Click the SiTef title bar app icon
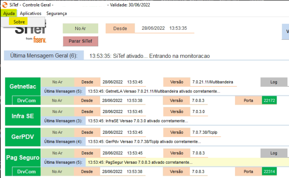The image size is (289, 178). tap(4, 5)
